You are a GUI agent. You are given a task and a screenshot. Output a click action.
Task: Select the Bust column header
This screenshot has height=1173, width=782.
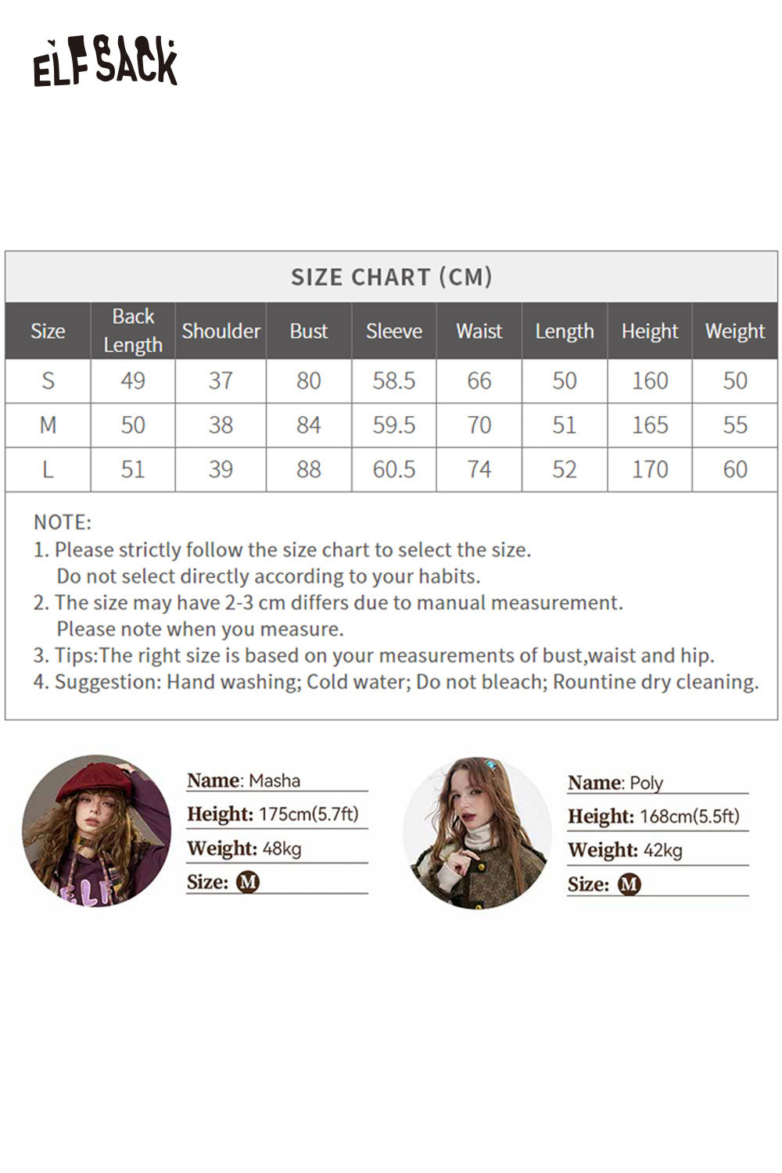point(308,331)
